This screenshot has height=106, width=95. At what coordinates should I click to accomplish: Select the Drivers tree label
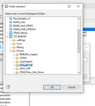click(x=20, y=51)
